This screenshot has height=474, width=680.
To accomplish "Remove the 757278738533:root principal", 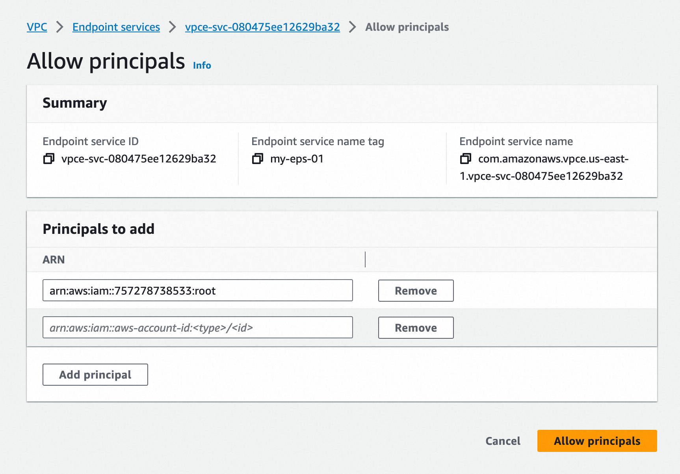I will point(416,291).
